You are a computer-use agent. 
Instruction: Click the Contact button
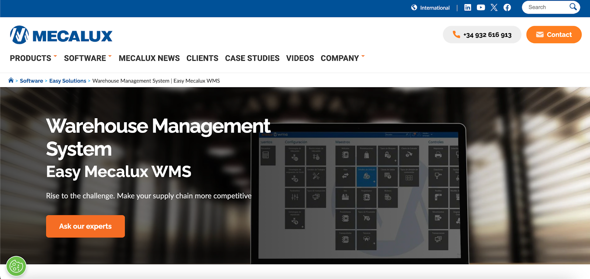click(554, 35)
